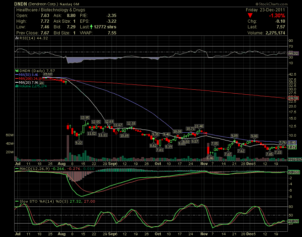This screenshot has height=237, width=302.
Task: Click the red MA(200) legend line swatch
Action: [x=17, y=78]
